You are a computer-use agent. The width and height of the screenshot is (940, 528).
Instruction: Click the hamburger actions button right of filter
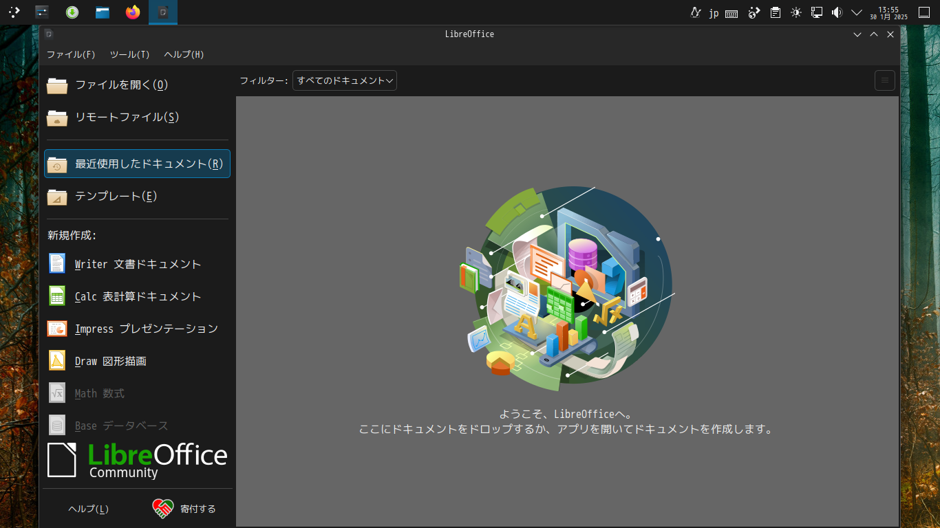point(885,80)
